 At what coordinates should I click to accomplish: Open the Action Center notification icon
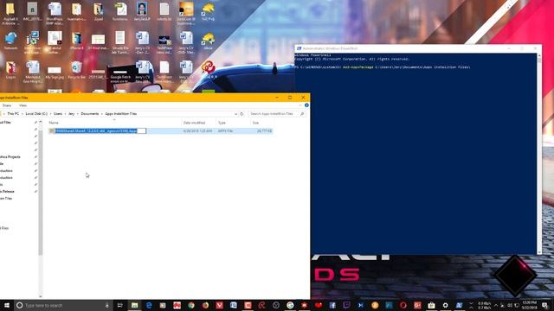(x=545, y=305)
